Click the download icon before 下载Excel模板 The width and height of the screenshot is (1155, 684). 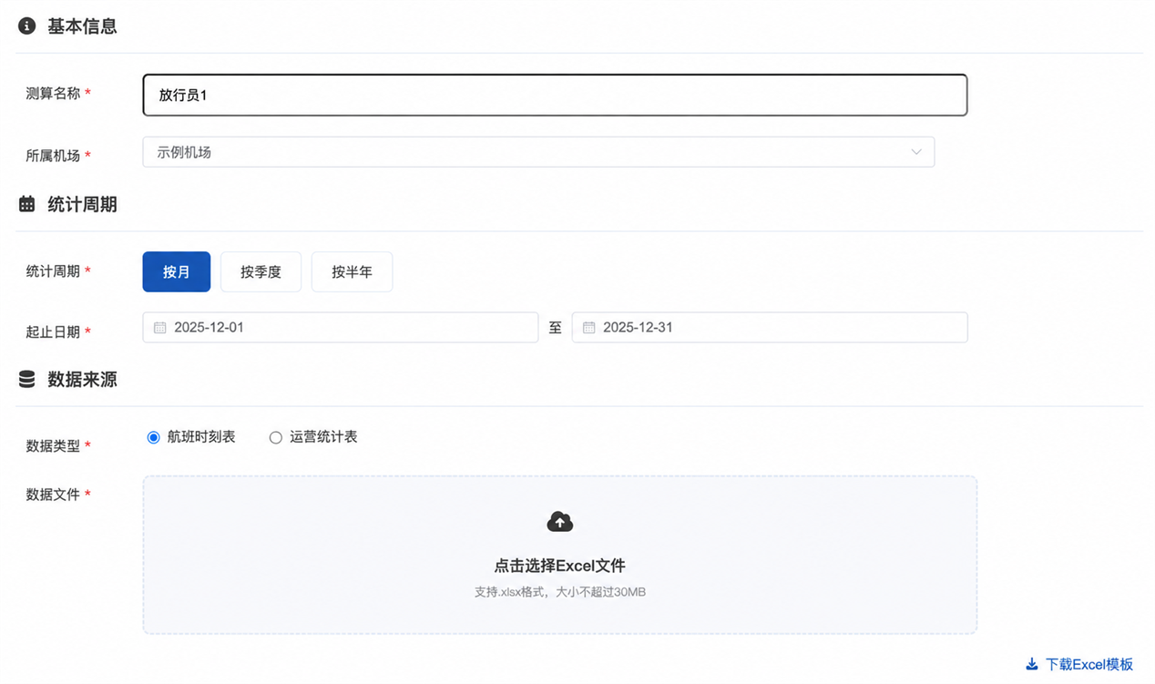pyautogui.click(x=1032, y=665)
